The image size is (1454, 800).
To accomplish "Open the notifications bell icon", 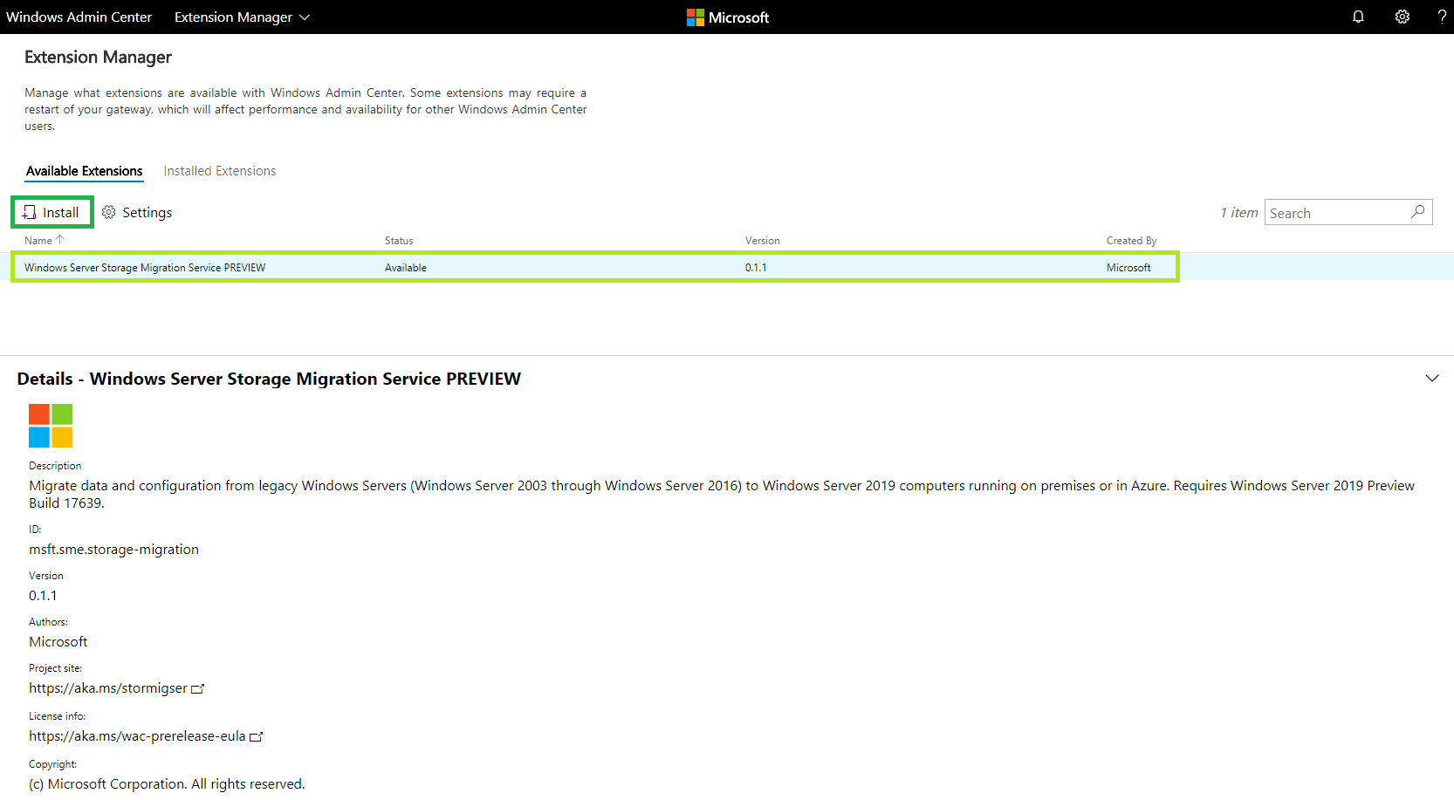I will coord(1358,17).
